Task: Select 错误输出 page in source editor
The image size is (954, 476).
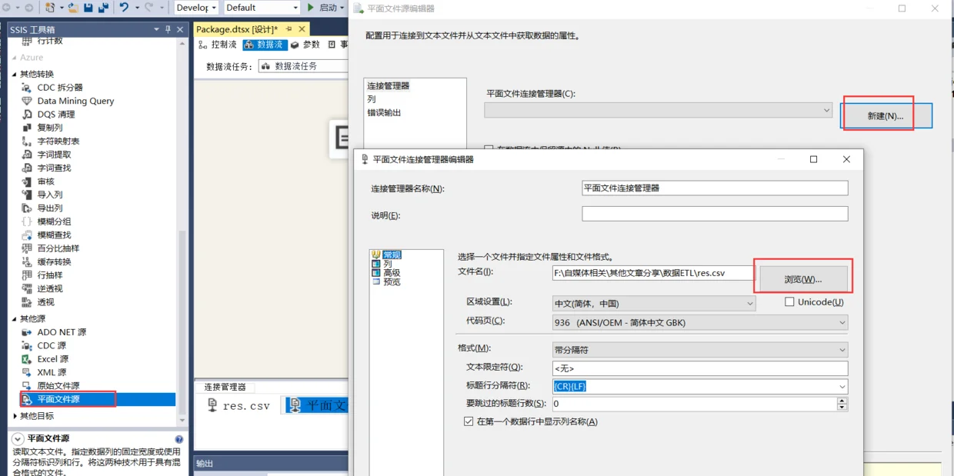Action: (384, 113)
